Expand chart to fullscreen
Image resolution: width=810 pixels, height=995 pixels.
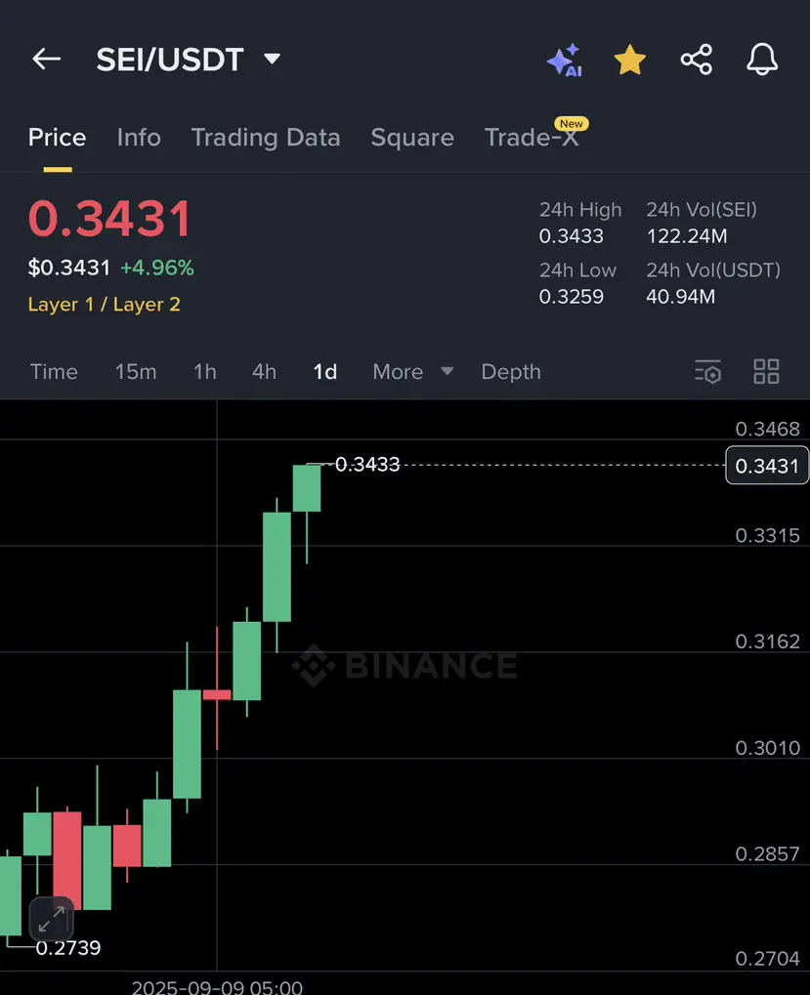pyautogui.click(x=52, y=919)
